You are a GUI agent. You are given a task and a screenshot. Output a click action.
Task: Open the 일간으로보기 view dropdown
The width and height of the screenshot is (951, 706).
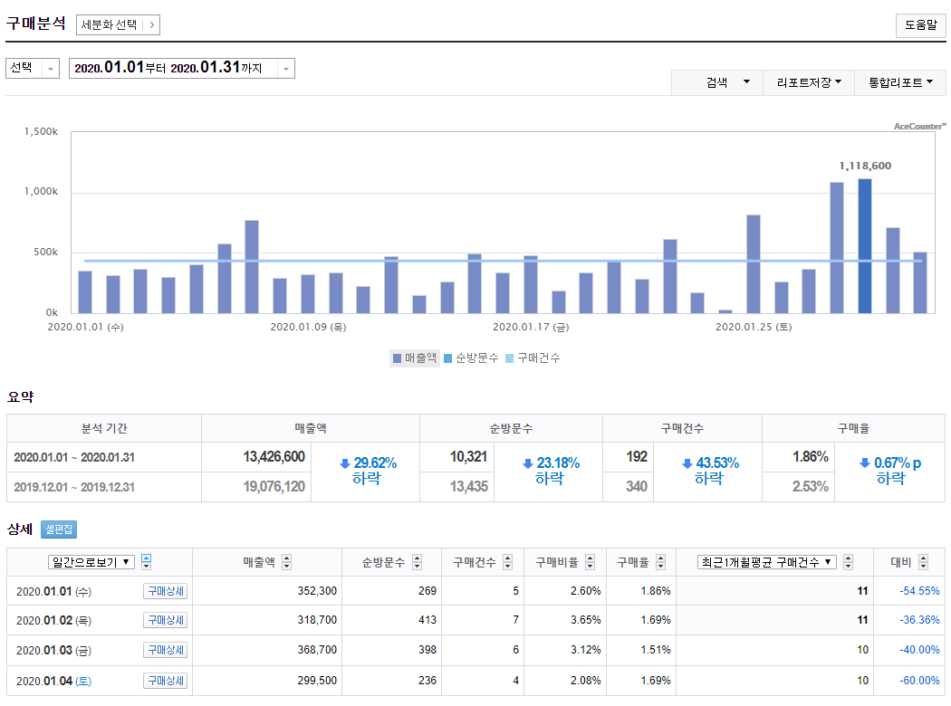click(91, 562)
